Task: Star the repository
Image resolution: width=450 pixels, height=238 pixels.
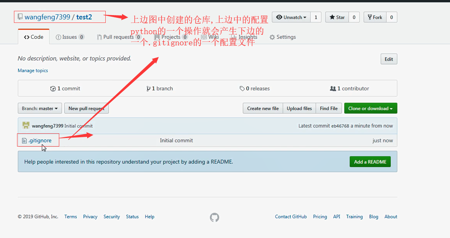Action: point(337,17)
